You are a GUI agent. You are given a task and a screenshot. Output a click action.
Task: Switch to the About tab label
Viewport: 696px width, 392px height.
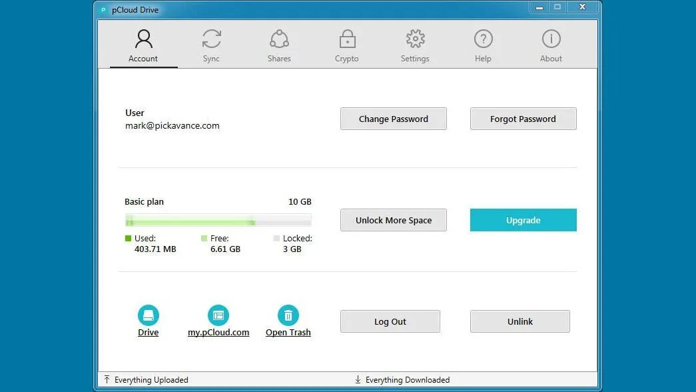pos(551,59)
